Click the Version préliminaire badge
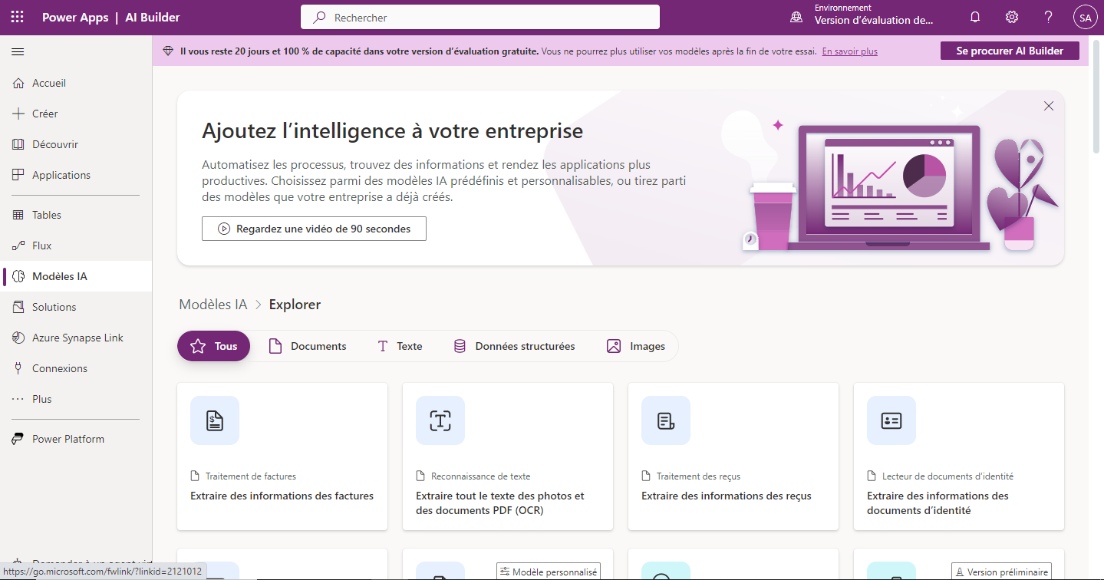Image resolution: width=1104 pixels, height=580 pixels. point(1001,572)
